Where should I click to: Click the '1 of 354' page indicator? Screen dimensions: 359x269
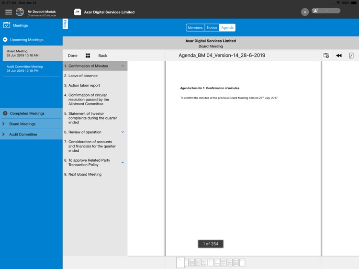point(211,244)
